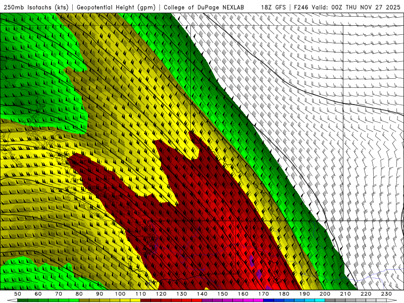Pick the dark blue swatch just right of 170
The width and height of the screenshot is (404, 303).
pyautogui.click(x=269, y=300)
